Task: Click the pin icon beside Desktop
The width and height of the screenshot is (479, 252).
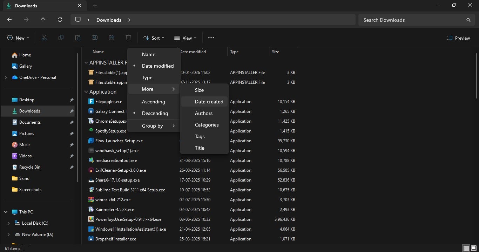Action: point(72,100)
